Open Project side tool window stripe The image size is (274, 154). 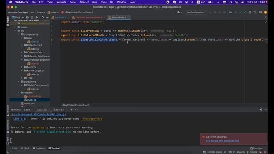pos(8,21)
